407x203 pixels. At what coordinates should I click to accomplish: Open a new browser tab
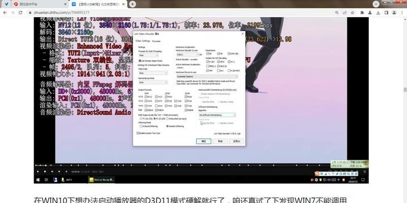point(133,4)
